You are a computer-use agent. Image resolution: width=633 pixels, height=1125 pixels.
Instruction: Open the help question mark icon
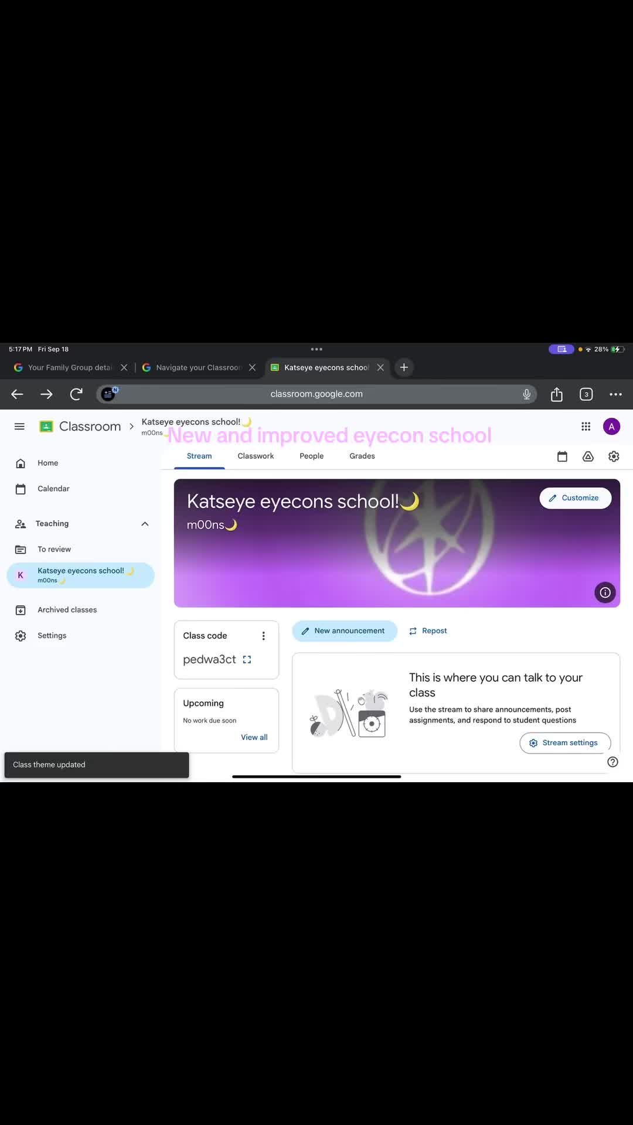point(612,762)
